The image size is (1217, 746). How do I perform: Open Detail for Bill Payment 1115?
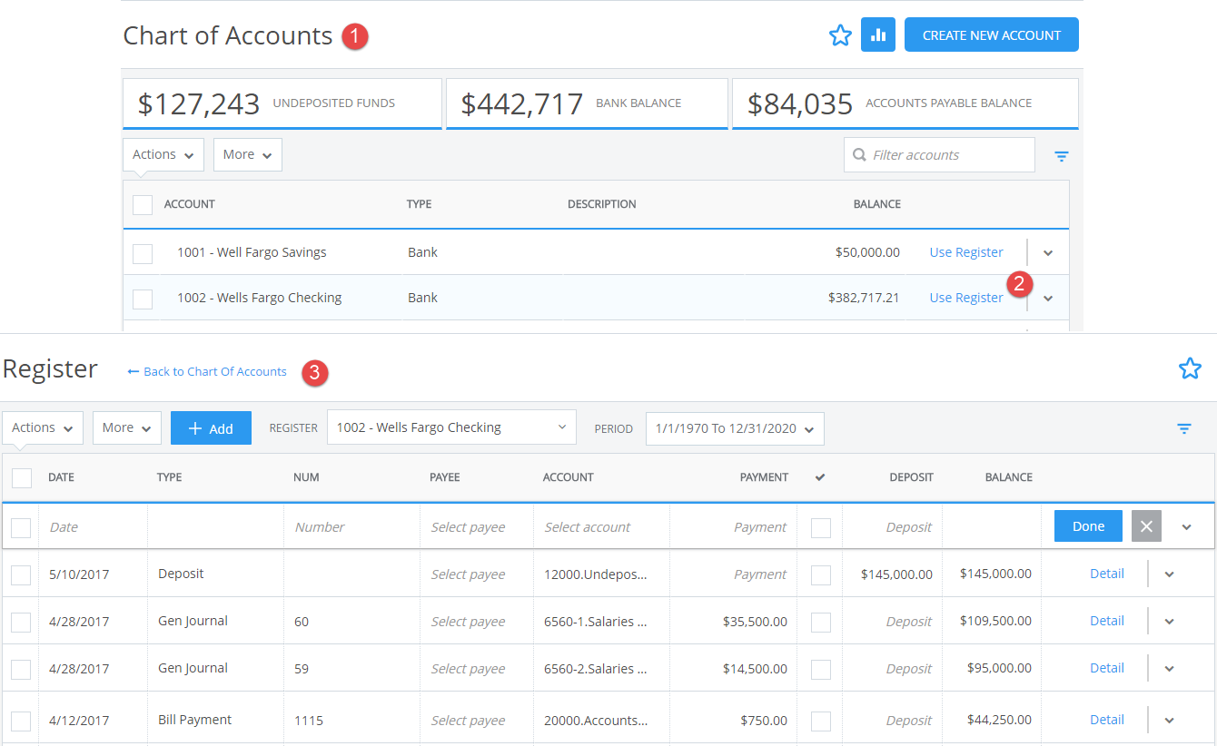coord(1107,720)
